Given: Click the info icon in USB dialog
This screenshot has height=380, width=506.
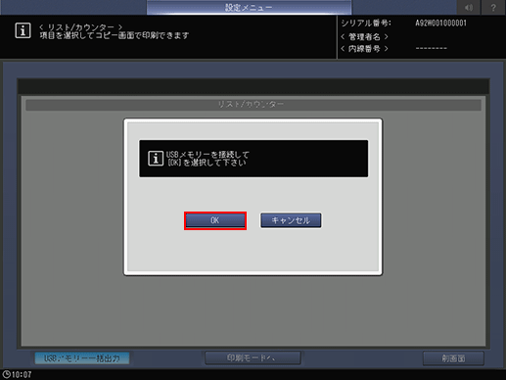Looking at the screenshot, I should coord(156,159).
